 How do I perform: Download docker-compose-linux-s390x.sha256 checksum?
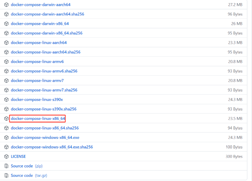(44, 109)
